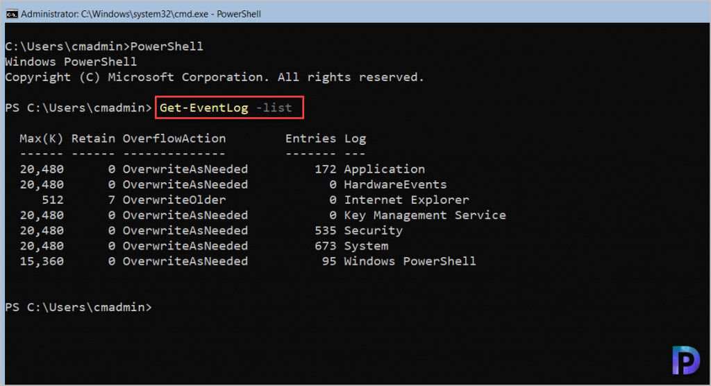Screen dimensions: 711x386
Task: Click the cmd.exe icon in title bar
Action: (12, 14)
